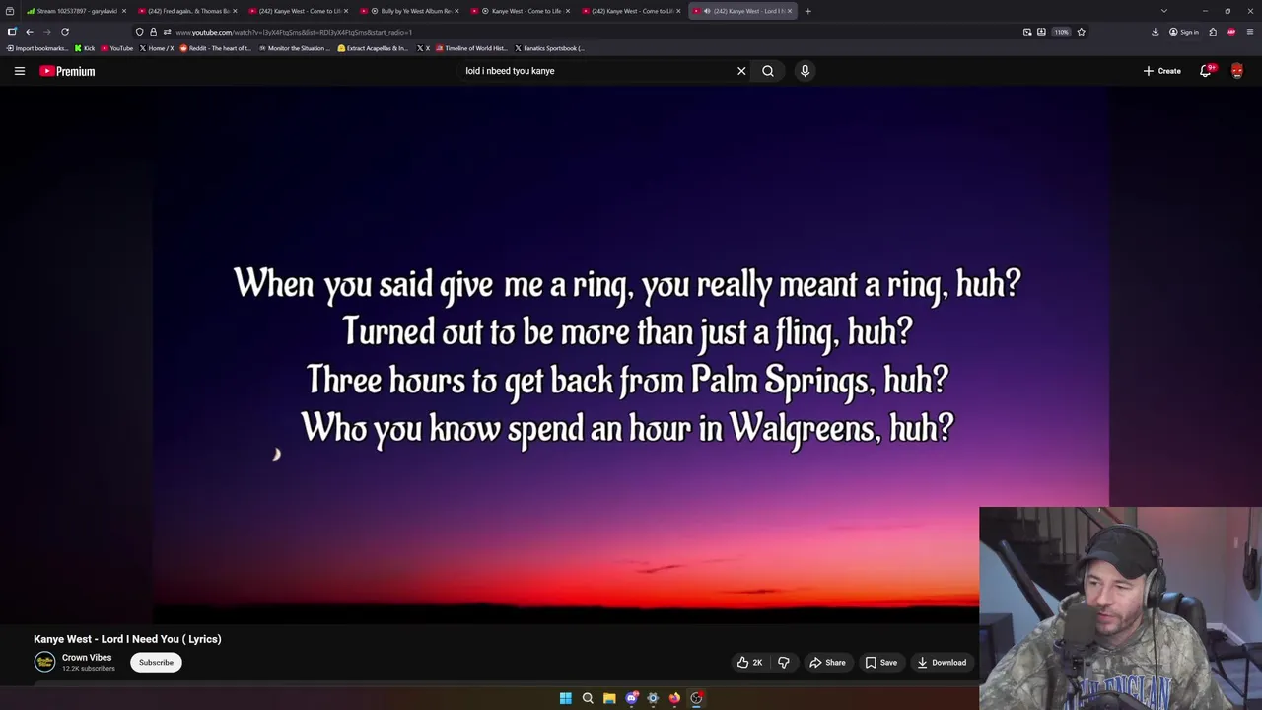Image resolution: width=1262 pixels, height=710 pixels.
Task: Clear the YouTube search query text
Action: [x=741, y=71]
